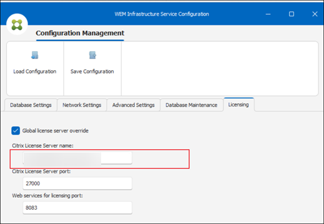
Task: Click the WEM application logo icon
Action: 17,24
